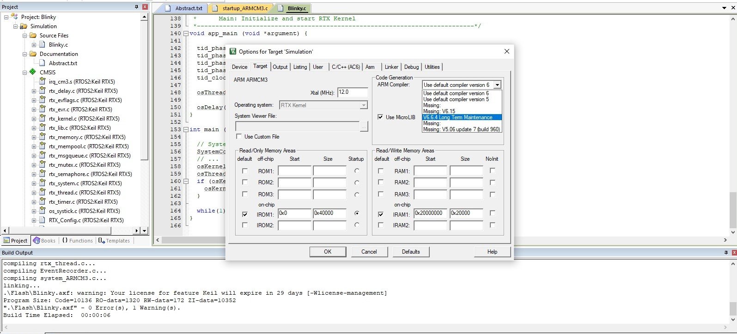Click the rtx_kernel.c file icon
This screenshot has height=334, width=737.
(43, 119)
